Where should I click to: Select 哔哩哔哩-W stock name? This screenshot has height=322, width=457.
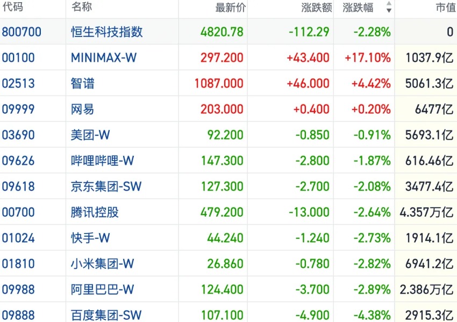click(x=102, y=160)
